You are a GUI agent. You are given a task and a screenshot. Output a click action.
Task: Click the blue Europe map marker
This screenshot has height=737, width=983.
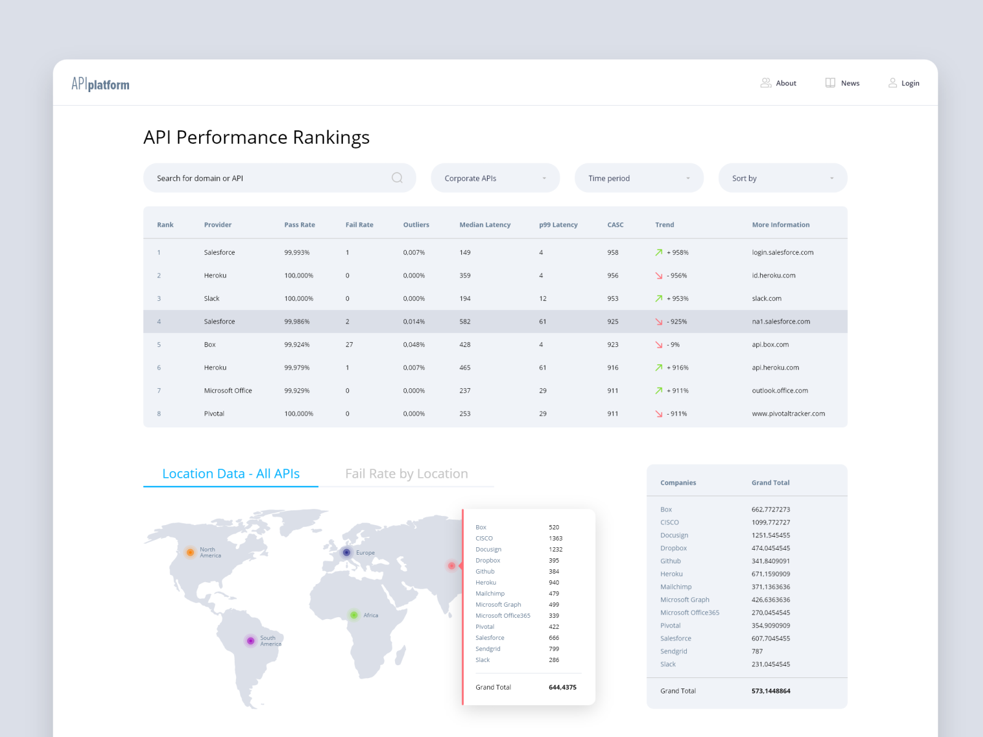click(347, 553)
